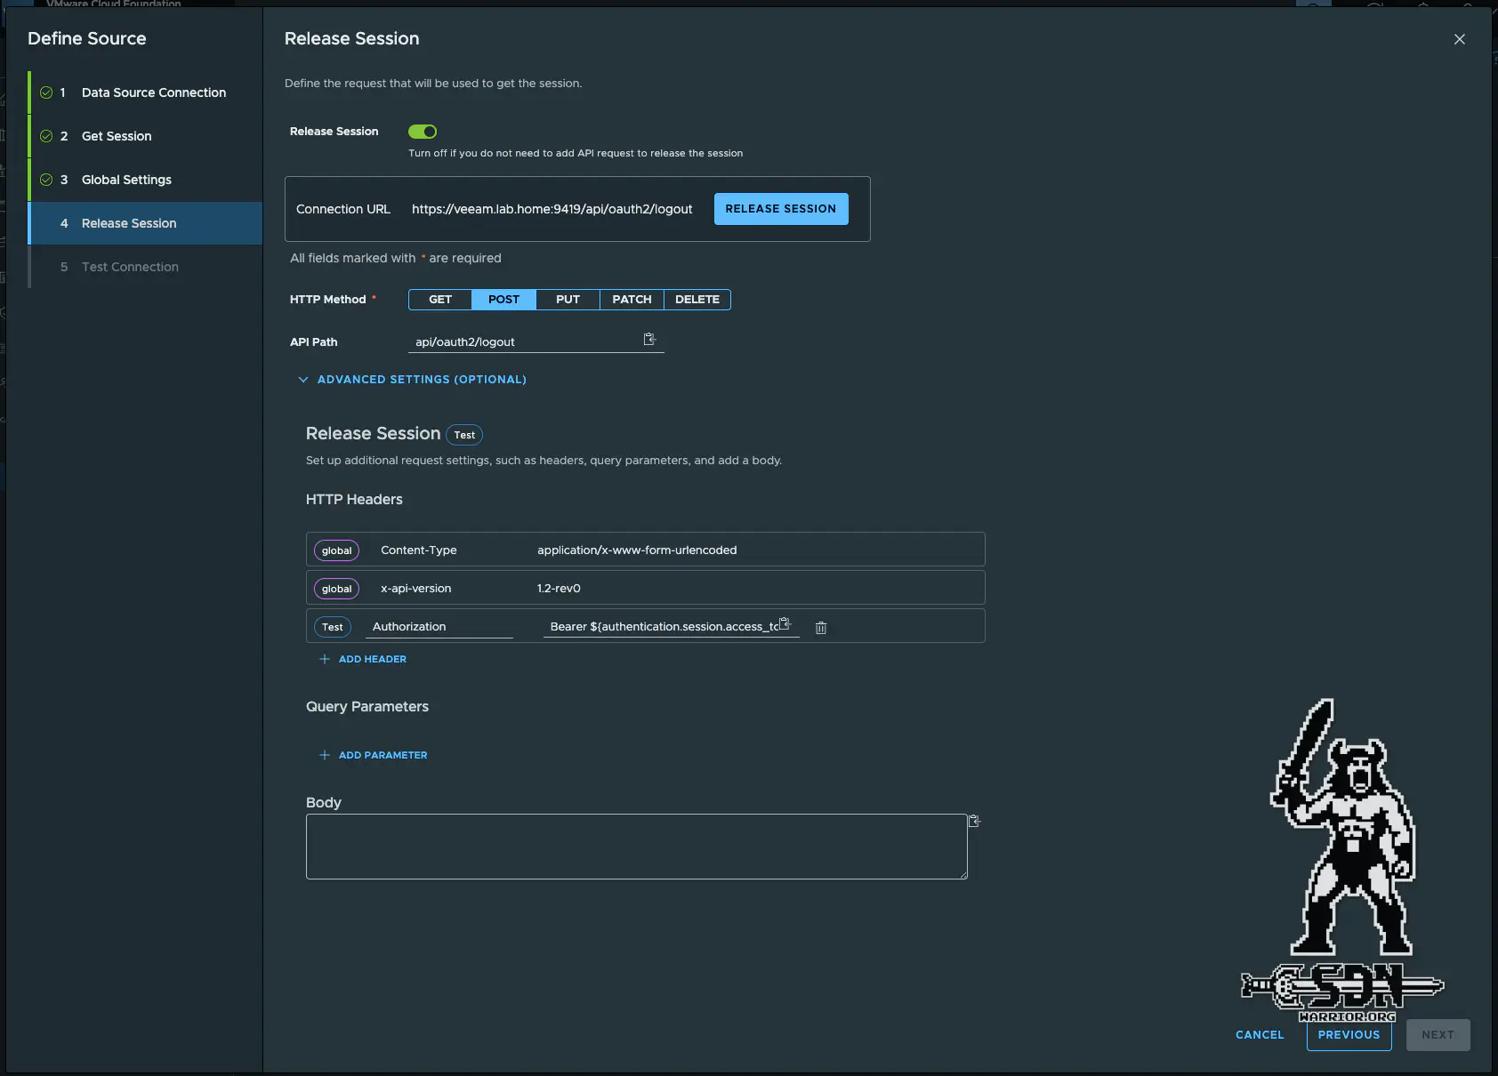Copy the Body field contents
This screenshot has height=1076, width=1498.
tap(973, 822)
